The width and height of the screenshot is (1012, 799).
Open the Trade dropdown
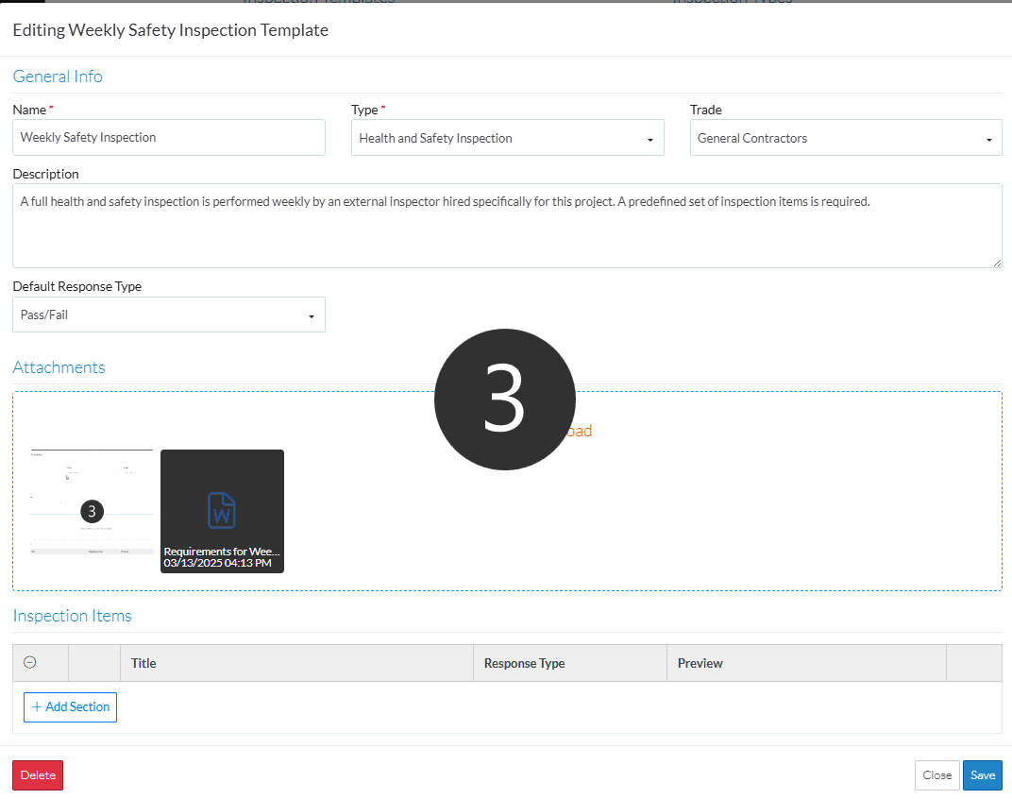coord(846,138)
